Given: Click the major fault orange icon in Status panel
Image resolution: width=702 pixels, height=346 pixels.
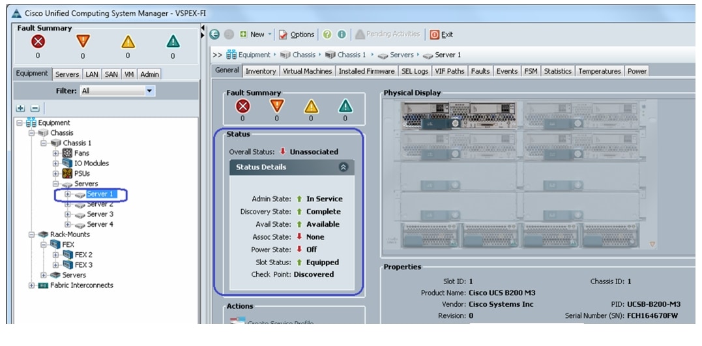Looking at the screenshot, I should pyautogui.click(x=277, y=106).
